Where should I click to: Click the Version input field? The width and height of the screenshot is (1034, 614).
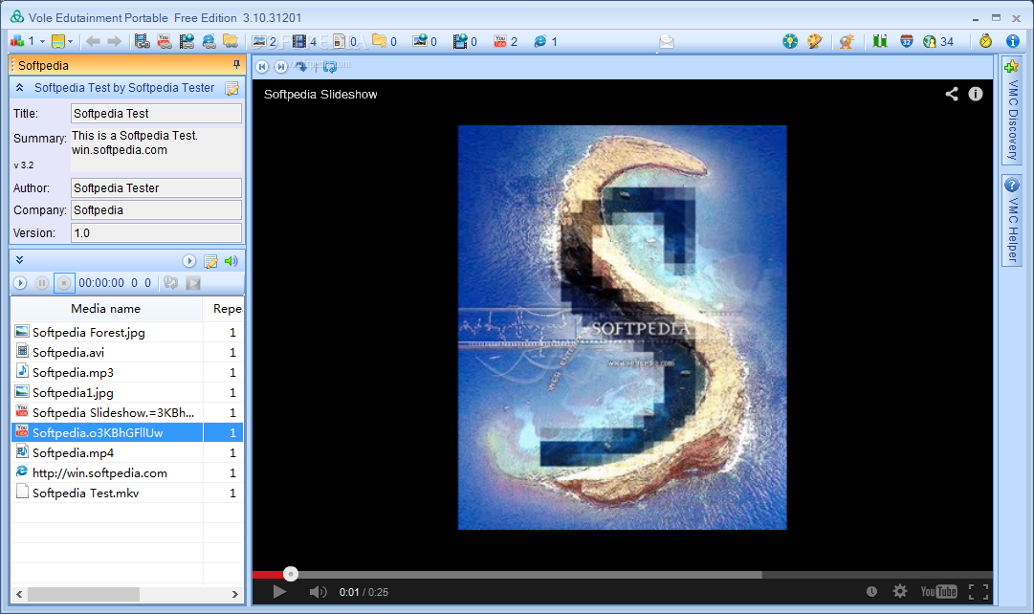pos(156,232)
